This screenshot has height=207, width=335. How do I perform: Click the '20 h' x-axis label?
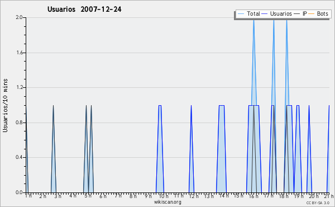(x=313, y=196)
